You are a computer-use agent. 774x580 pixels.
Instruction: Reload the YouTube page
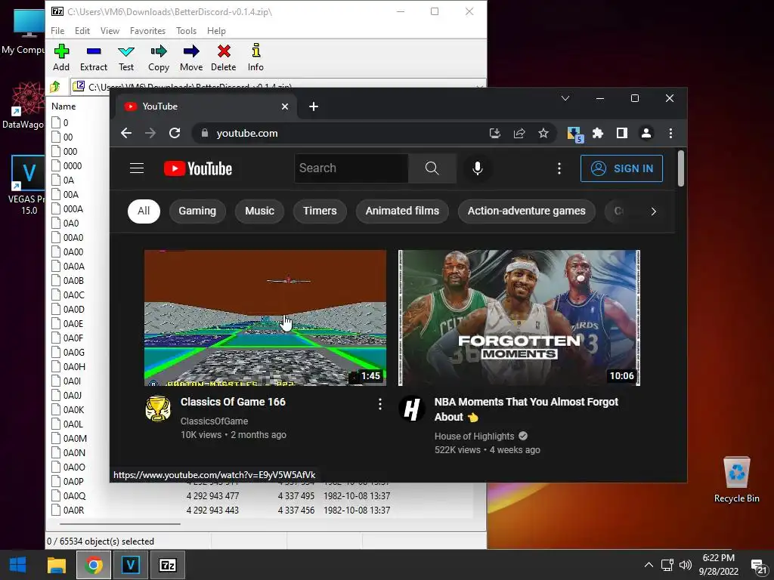click(175, 133)
